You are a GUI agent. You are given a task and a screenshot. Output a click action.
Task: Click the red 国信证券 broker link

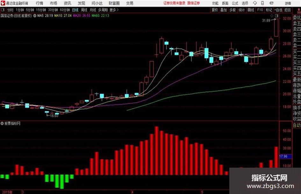[x=194, y=3]
